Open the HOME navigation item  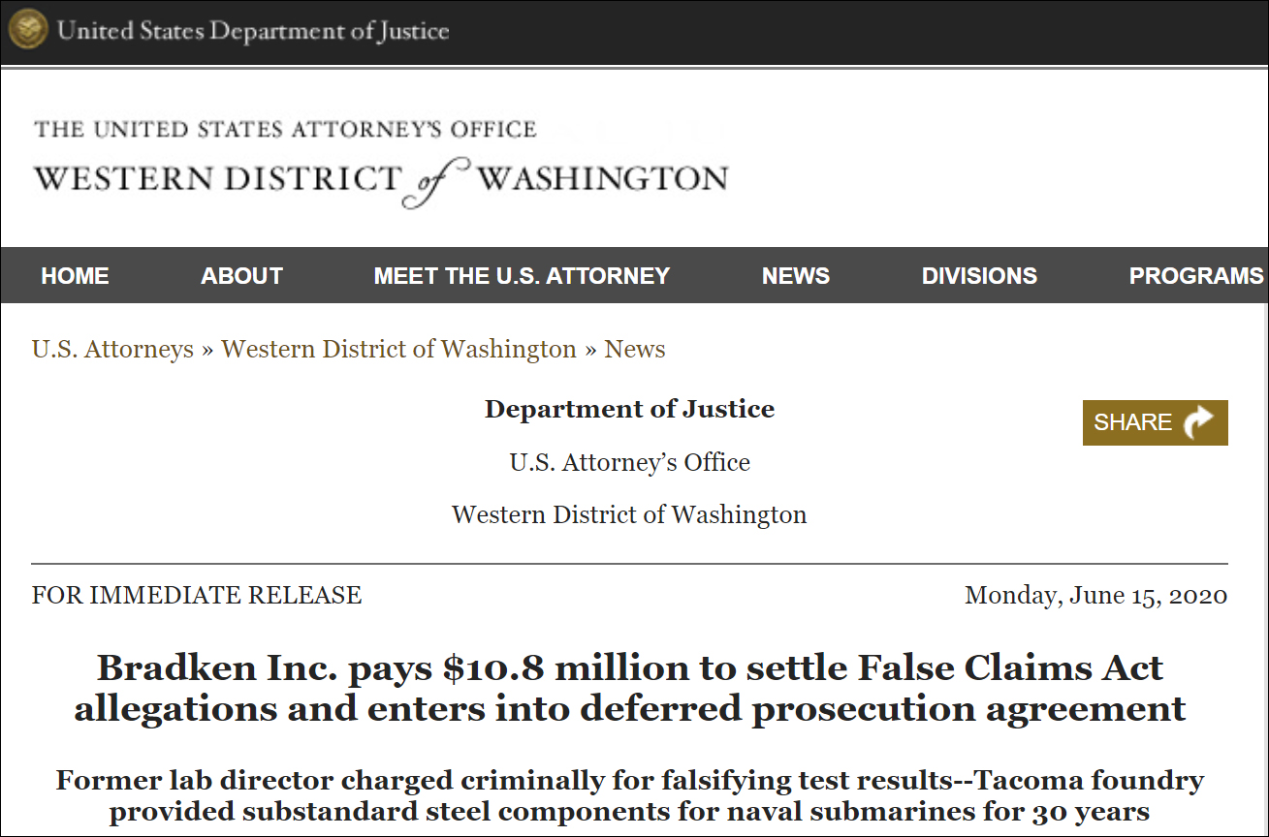click(75, 276)
